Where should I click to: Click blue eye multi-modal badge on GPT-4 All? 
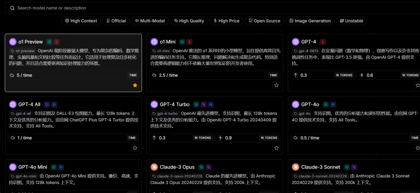pyautogui.click(x=54, y=105)
